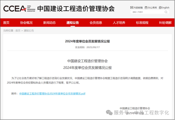This screenshot has width=175, height=120.
Task: Open the 纠纷调解 menu item
Action: coord(165,23)
